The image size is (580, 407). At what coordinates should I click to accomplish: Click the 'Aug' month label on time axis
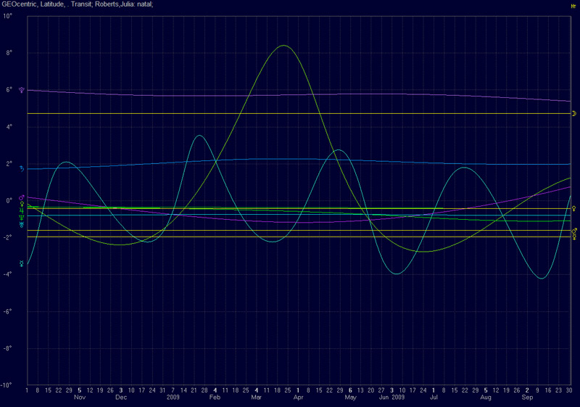486,398
